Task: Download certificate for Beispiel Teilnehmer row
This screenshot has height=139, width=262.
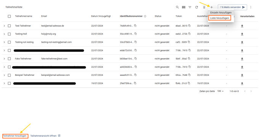Action: (242, 75)
